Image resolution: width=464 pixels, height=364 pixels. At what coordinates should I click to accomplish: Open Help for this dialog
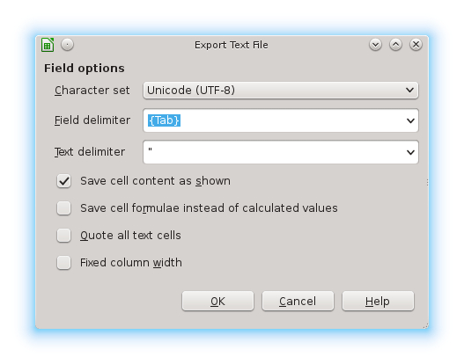coord(378,301)
